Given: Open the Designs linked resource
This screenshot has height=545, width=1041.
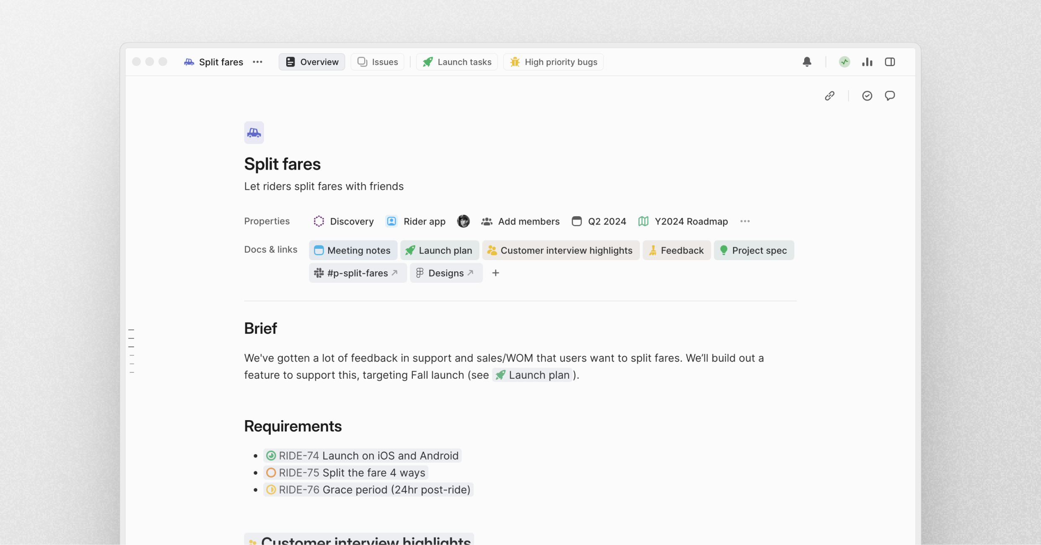Looking at the screenshot, I should [x=443, y=273].
